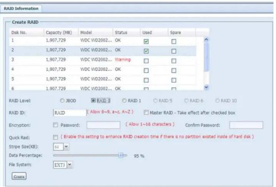276x187 pixels.
Task: Uncheck the Used box for Disk 2
Action: (146, 51)
